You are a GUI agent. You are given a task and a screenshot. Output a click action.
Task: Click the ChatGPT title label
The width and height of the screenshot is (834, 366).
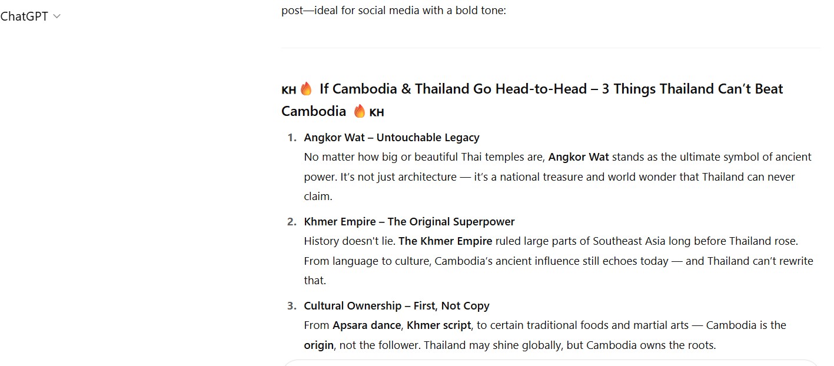coord(24,16)
